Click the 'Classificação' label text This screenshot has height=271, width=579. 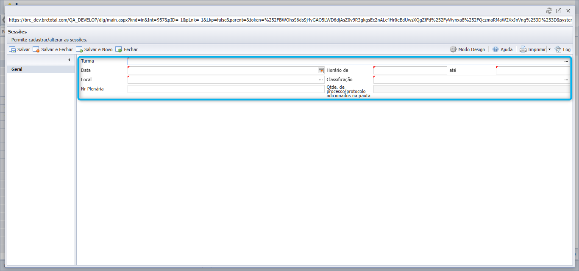click(x=340, y=79)
